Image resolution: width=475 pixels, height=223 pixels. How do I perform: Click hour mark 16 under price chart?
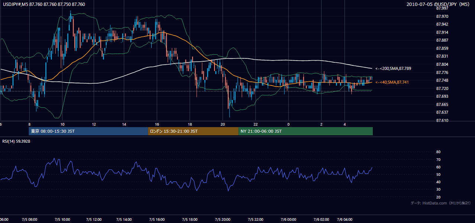point(157,124)
